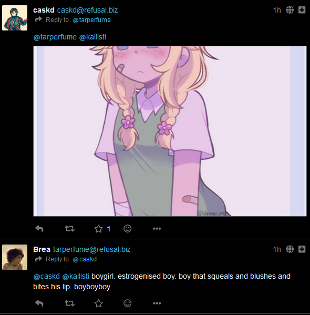Click the globe visibility icon on caskd's post

(x=290, y=10)
